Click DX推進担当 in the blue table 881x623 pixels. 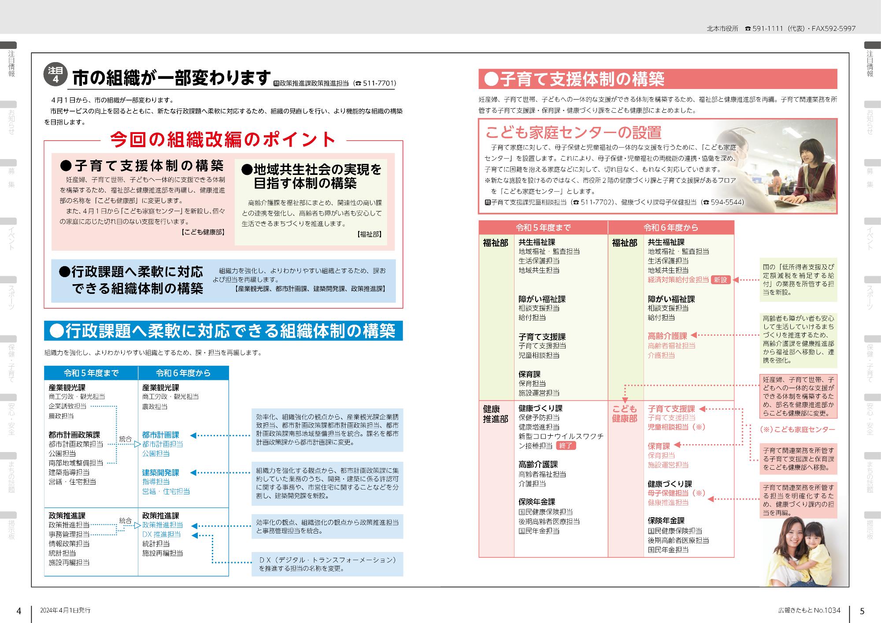161,534
